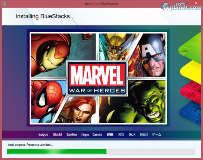Click the 'Games' label
203x160 pixels.
[97, 134]
